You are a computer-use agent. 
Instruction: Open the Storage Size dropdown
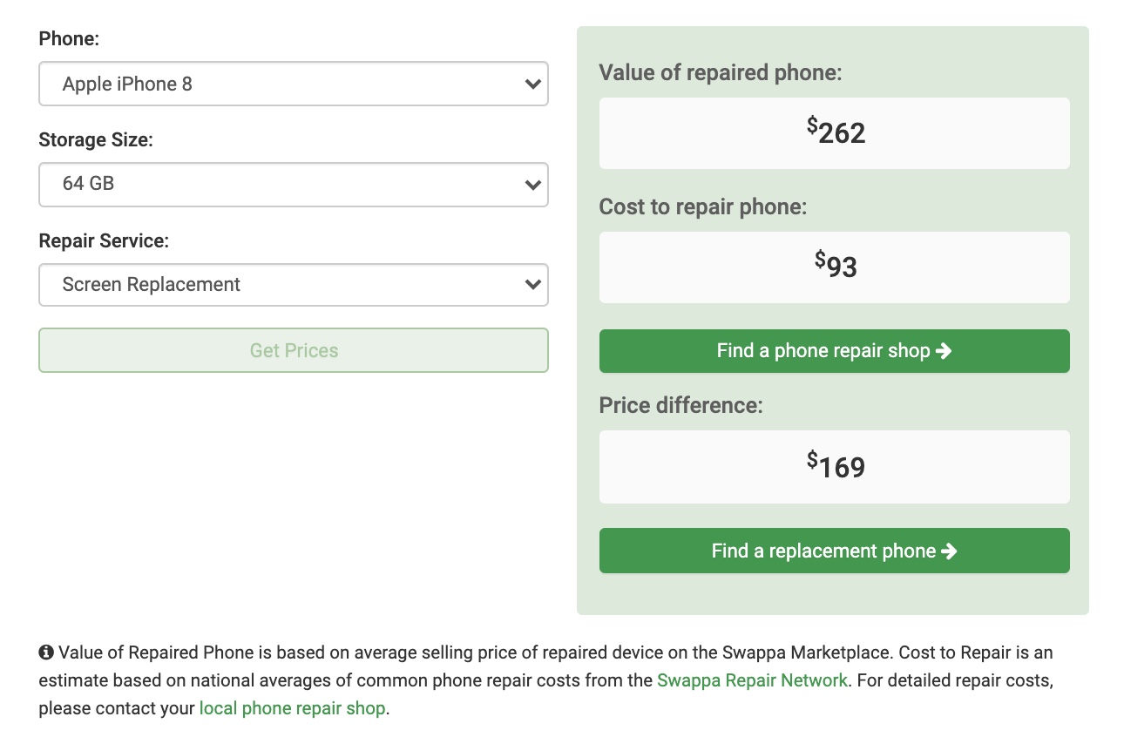pyautogui.click(x=294, y=184)
